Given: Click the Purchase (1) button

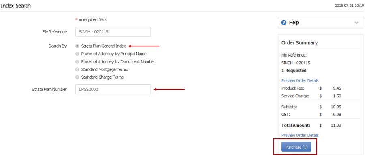Looking at the screenshot, I should (x=296, y=147).
